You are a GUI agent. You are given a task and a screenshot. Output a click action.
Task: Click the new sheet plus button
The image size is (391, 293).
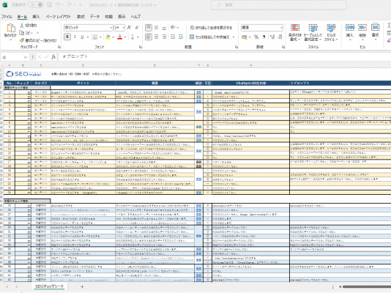point(82,286)
